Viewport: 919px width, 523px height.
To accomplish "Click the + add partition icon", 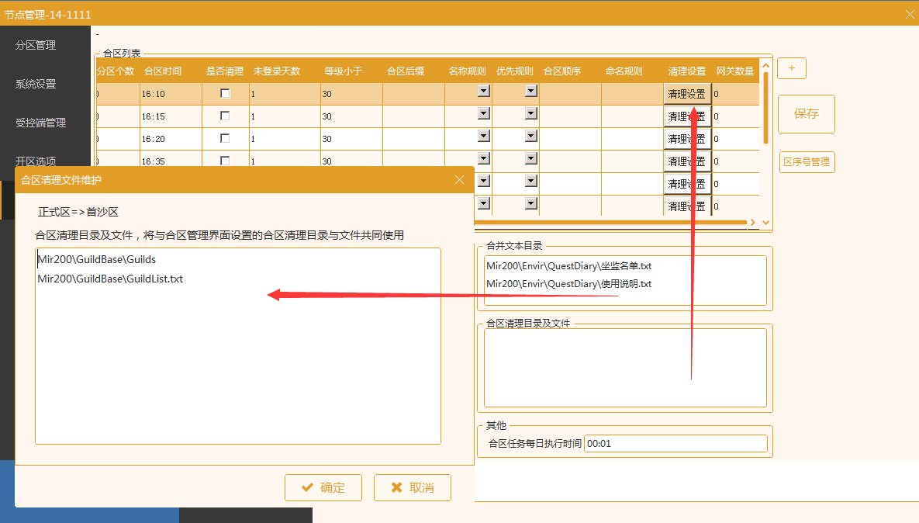I will coord(791,68).
